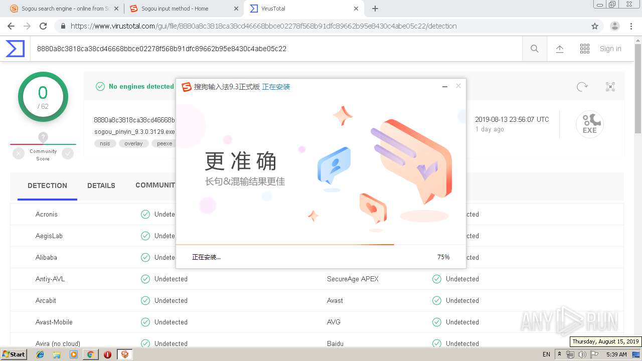Image resolution: width=642 pixels, height=361 pixels.
Task: Click the Acronis engine row name
Action: tap(47, 214)
